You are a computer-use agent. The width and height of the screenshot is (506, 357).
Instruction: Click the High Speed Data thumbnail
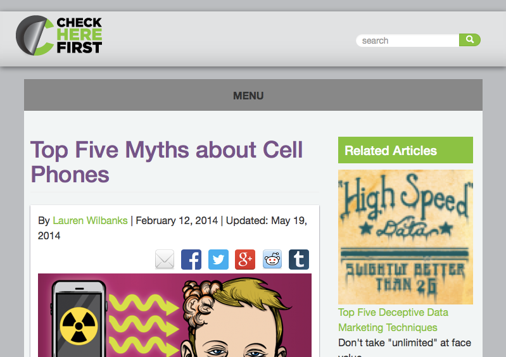(x=405, y=237)
